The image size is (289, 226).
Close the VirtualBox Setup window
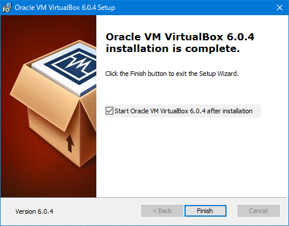pyautogui.click(x=280, y=8)
